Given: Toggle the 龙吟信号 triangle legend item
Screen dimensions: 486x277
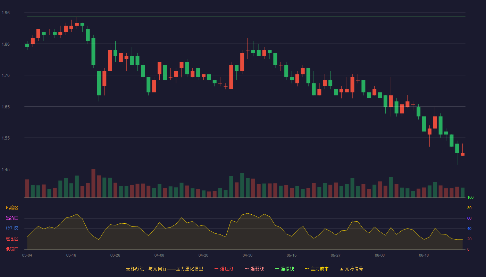Looking at the screenshot, I should 351,269.
